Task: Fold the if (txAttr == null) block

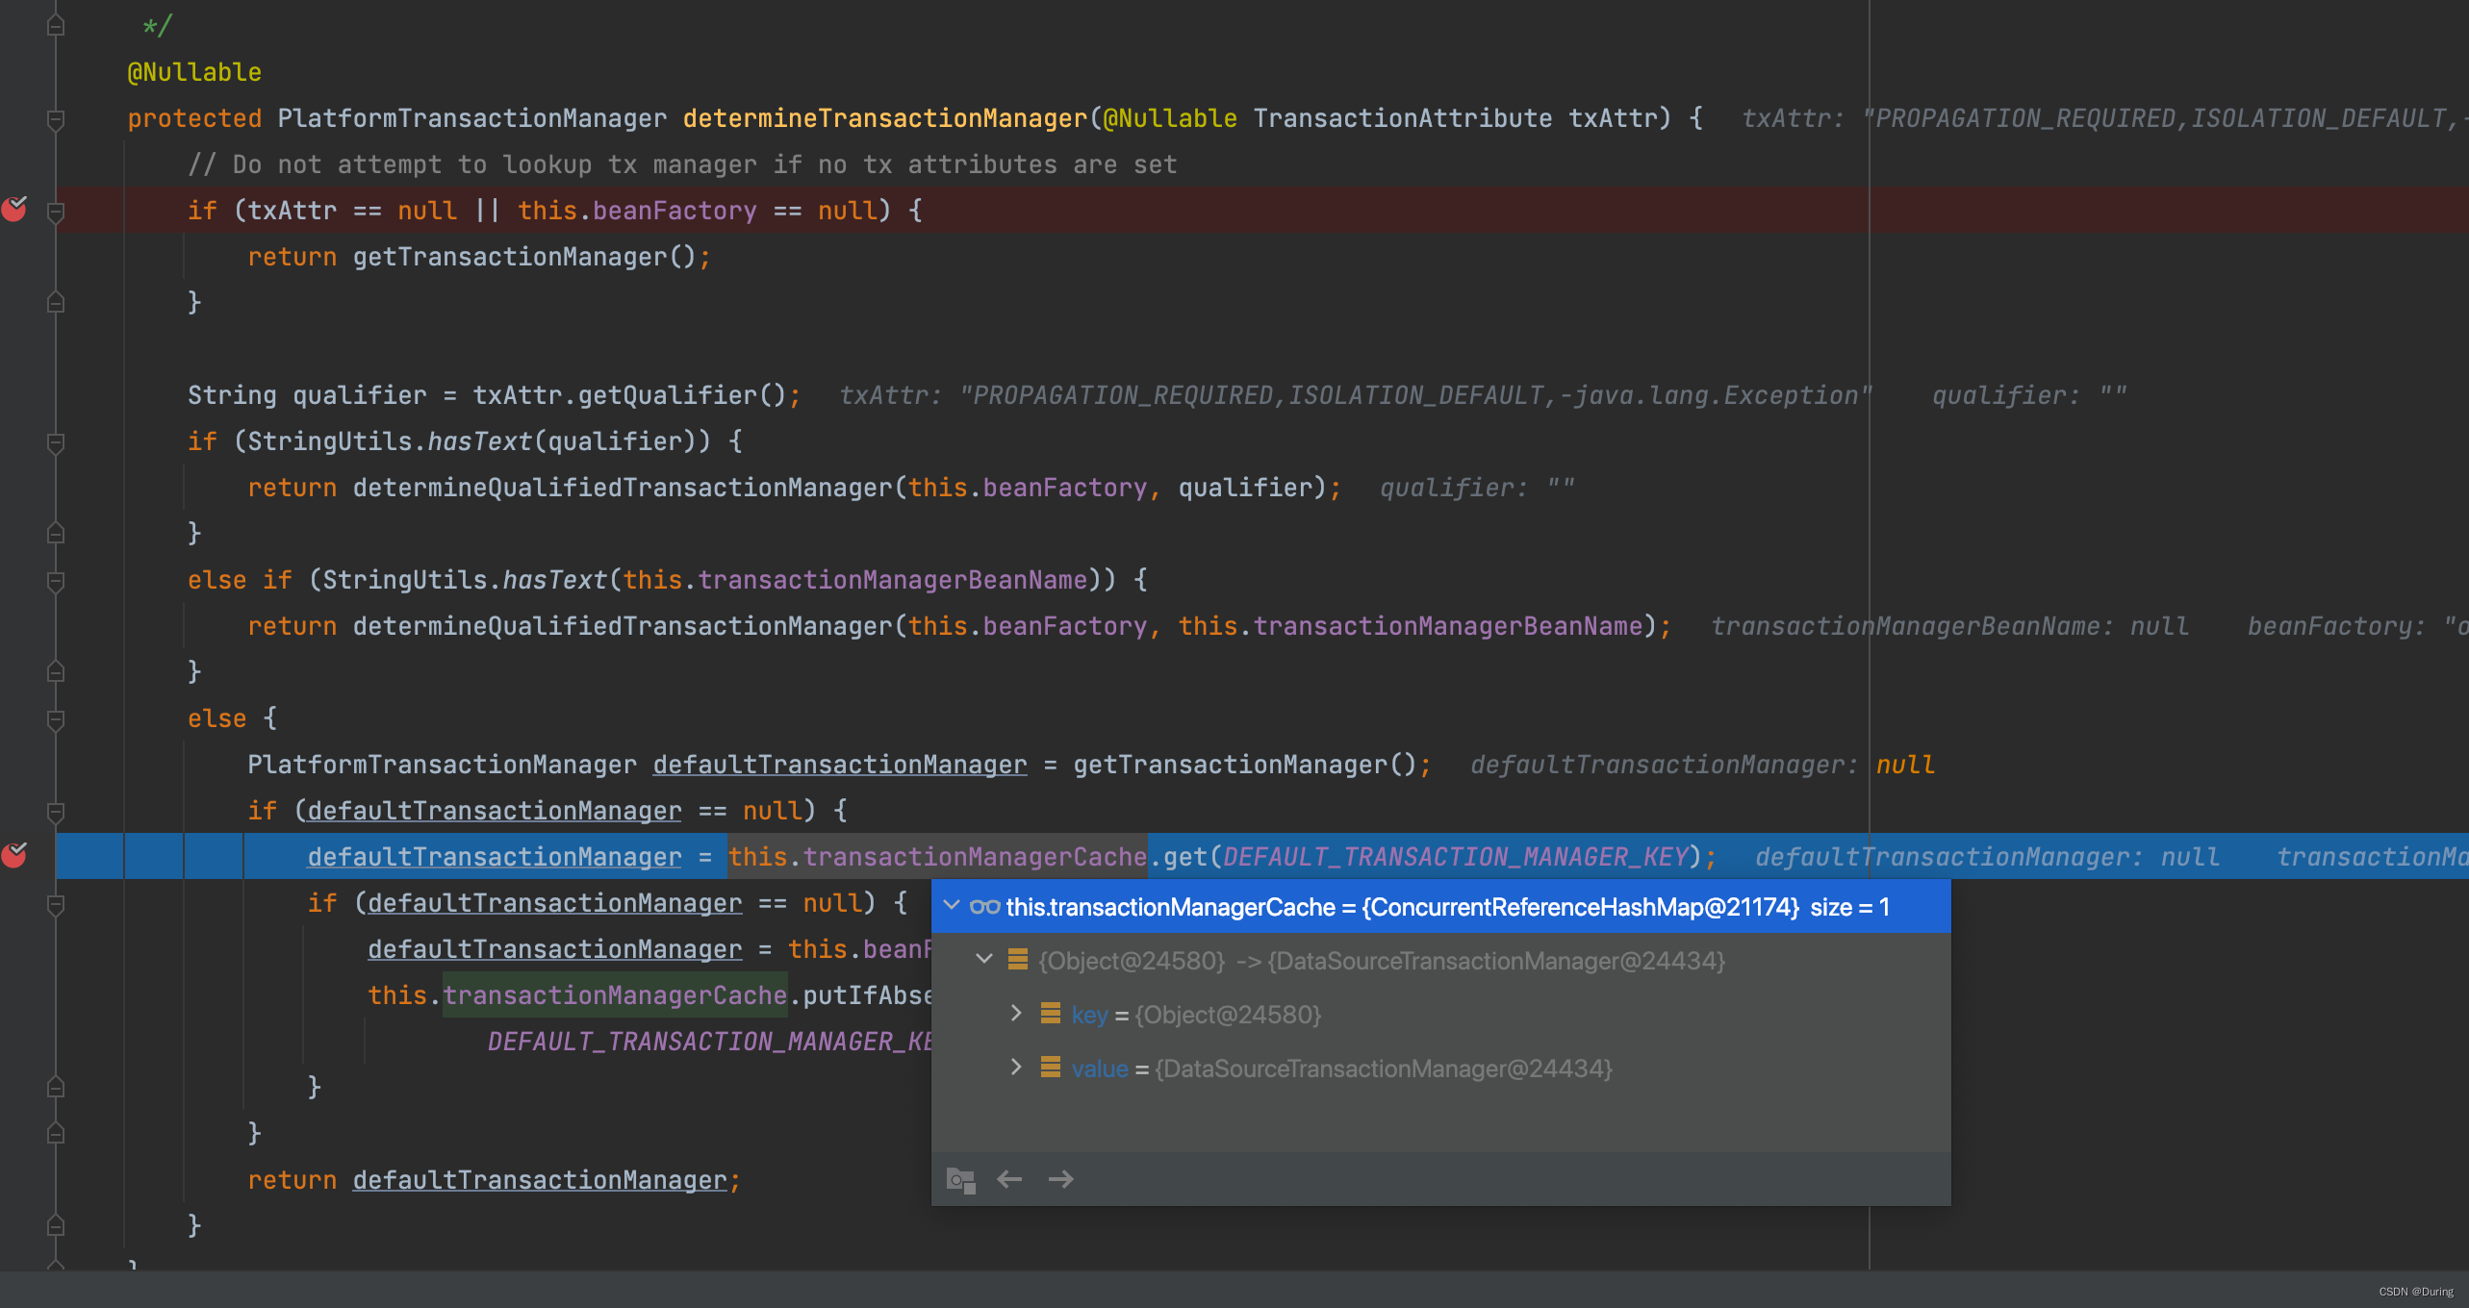Action: click(56, 212)
